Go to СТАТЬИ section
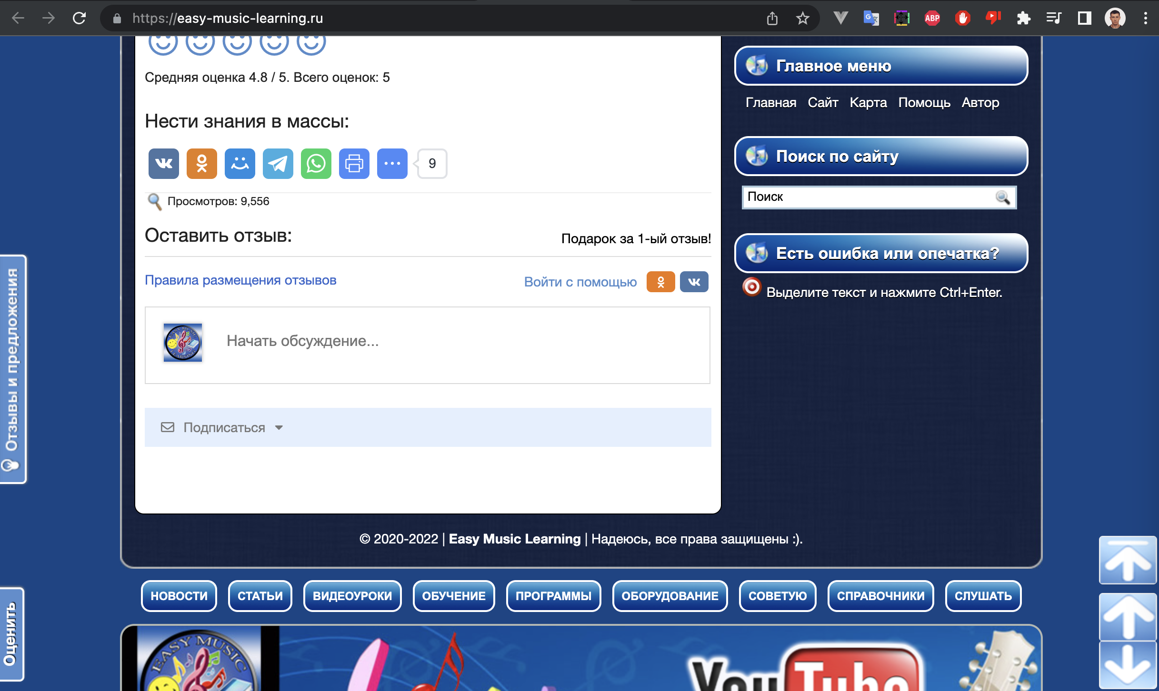 pyautogui.click(x=260, y=596)
